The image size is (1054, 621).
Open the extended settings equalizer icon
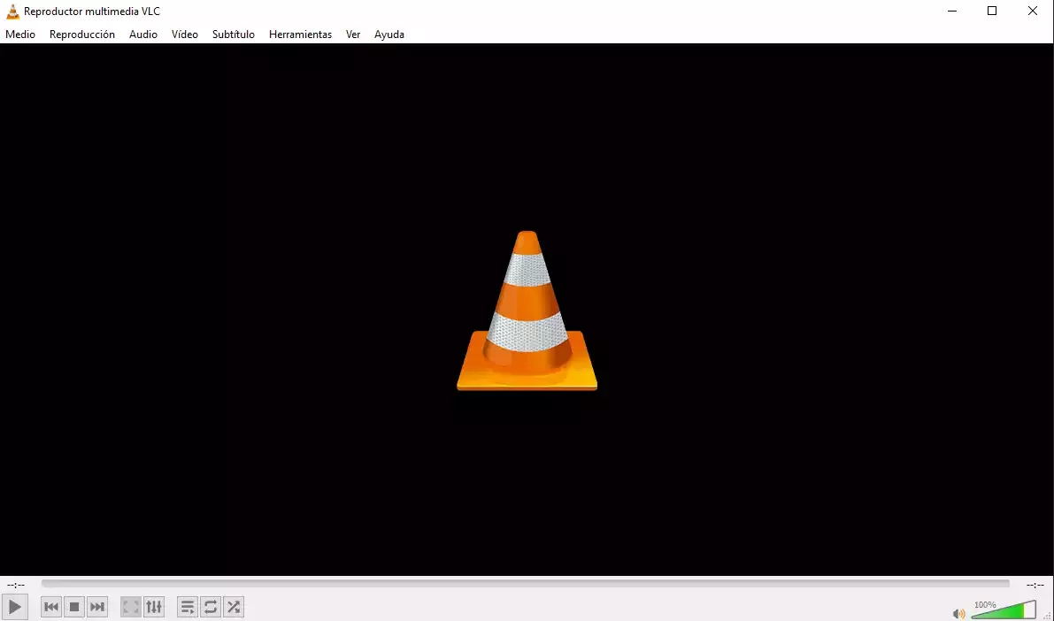(x=154, y=607)
